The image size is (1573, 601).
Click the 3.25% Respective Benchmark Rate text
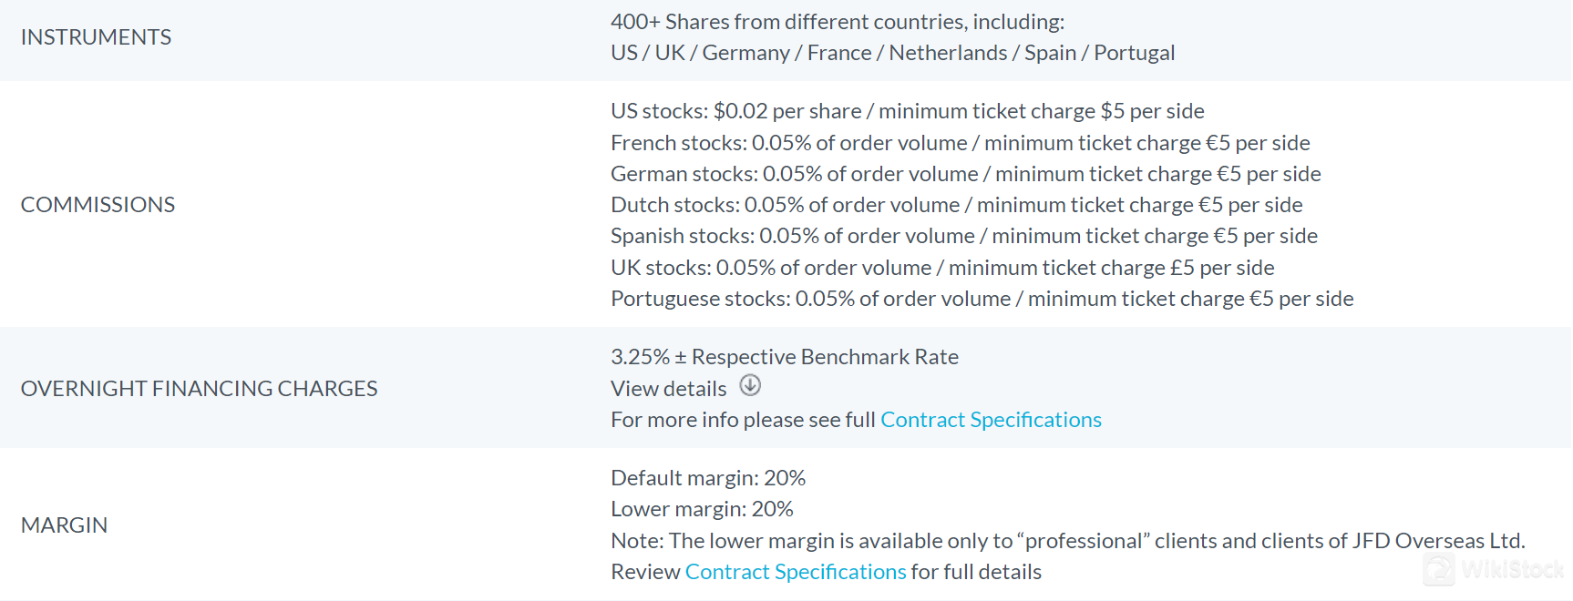point(784,357)
